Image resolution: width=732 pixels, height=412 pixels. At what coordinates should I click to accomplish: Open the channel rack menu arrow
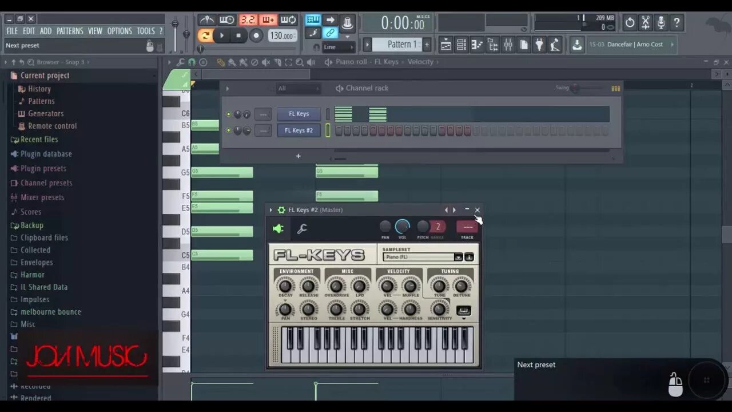[227, 88]
